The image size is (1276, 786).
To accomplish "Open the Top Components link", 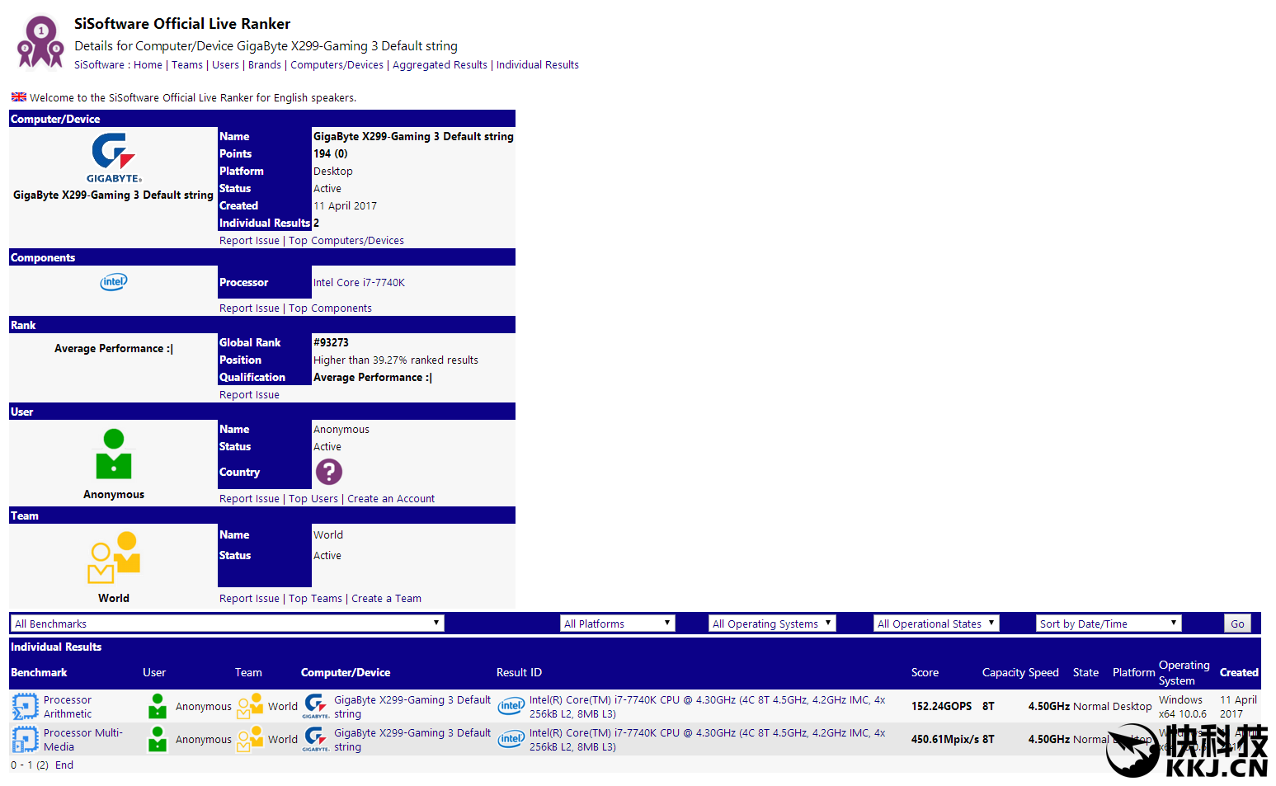I will point(330,308).
